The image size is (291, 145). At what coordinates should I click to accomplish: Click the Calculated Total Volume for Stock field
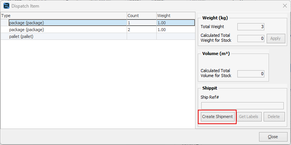click(x=251, y=74)
